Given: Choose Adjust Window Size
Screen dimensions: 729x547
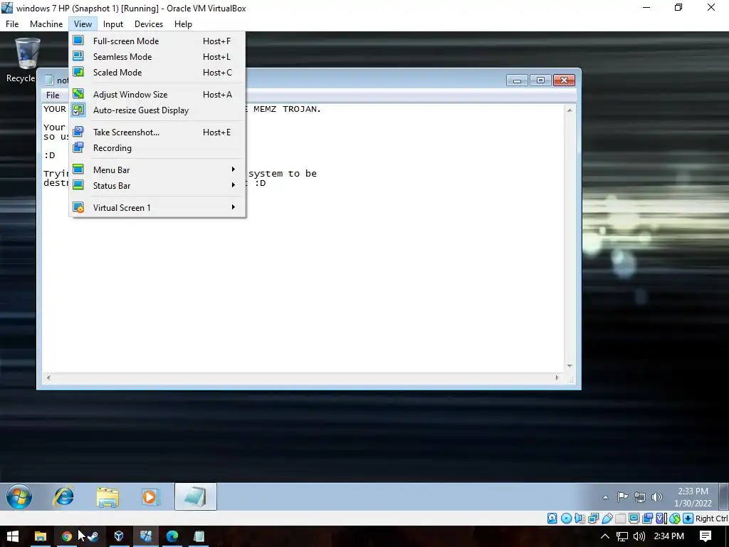Looking at the screenshot, I should 157,95.
